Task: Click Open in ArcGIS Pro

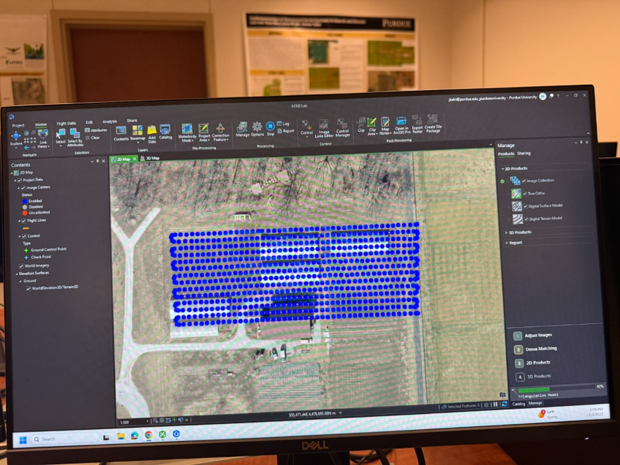Action: coord(401,126)
